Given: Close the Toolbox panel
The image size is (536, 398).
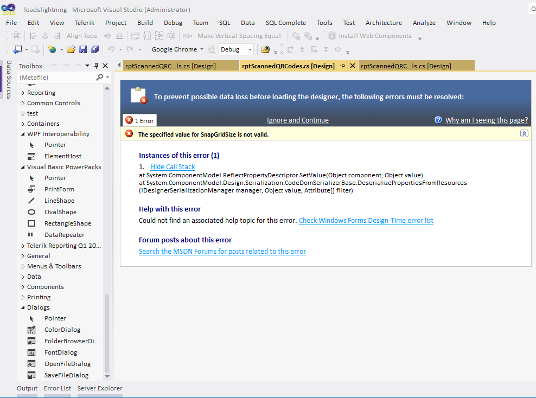Looking at the screenshot, I should coord(105,66).
